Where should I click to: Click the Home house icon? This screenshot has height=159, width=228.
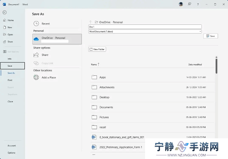click(x=5, y=20)
